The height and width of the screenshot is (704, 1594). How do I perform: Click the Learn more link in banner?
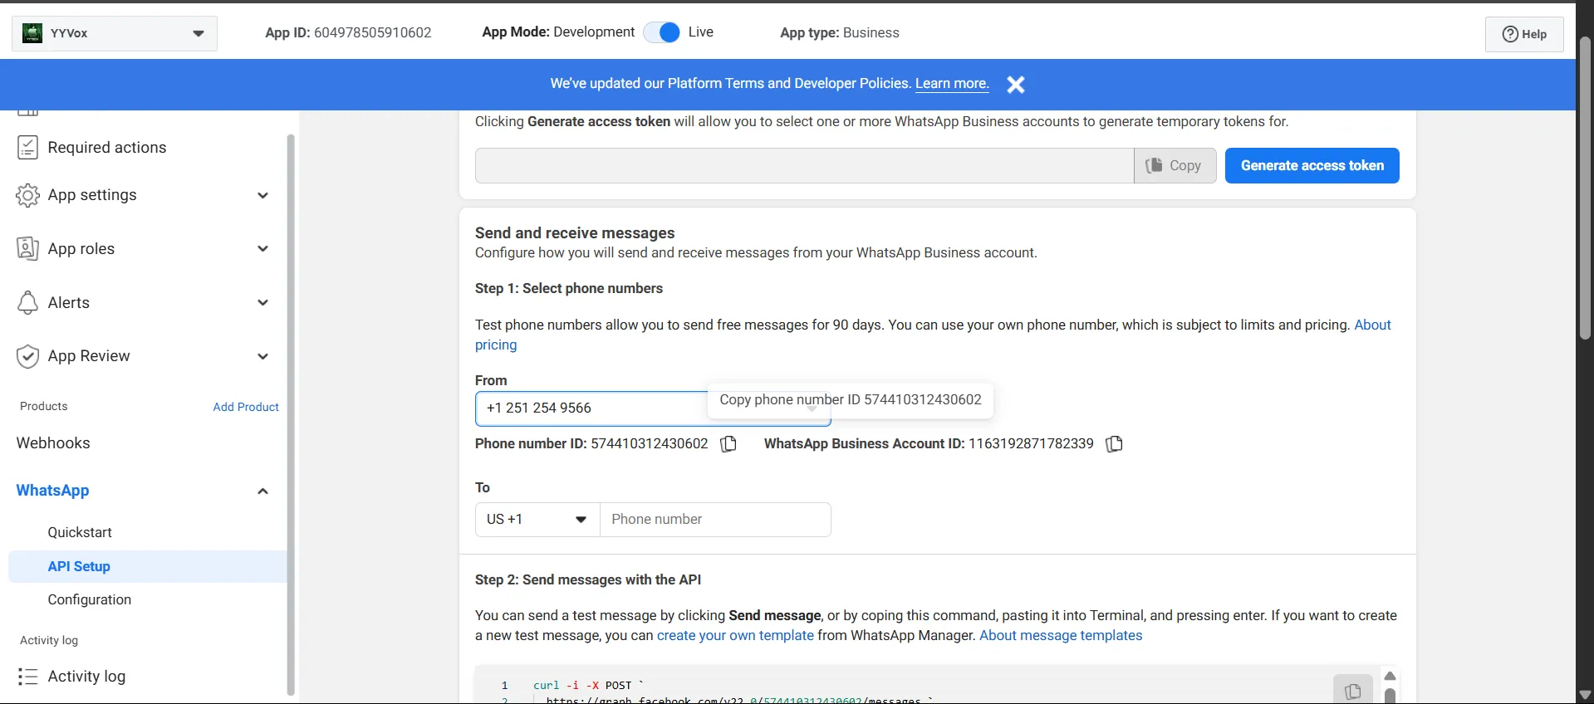952,84
